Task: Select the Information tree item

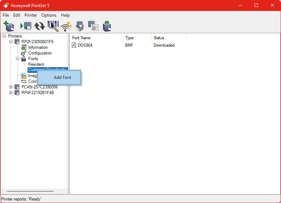Action: 38,47
